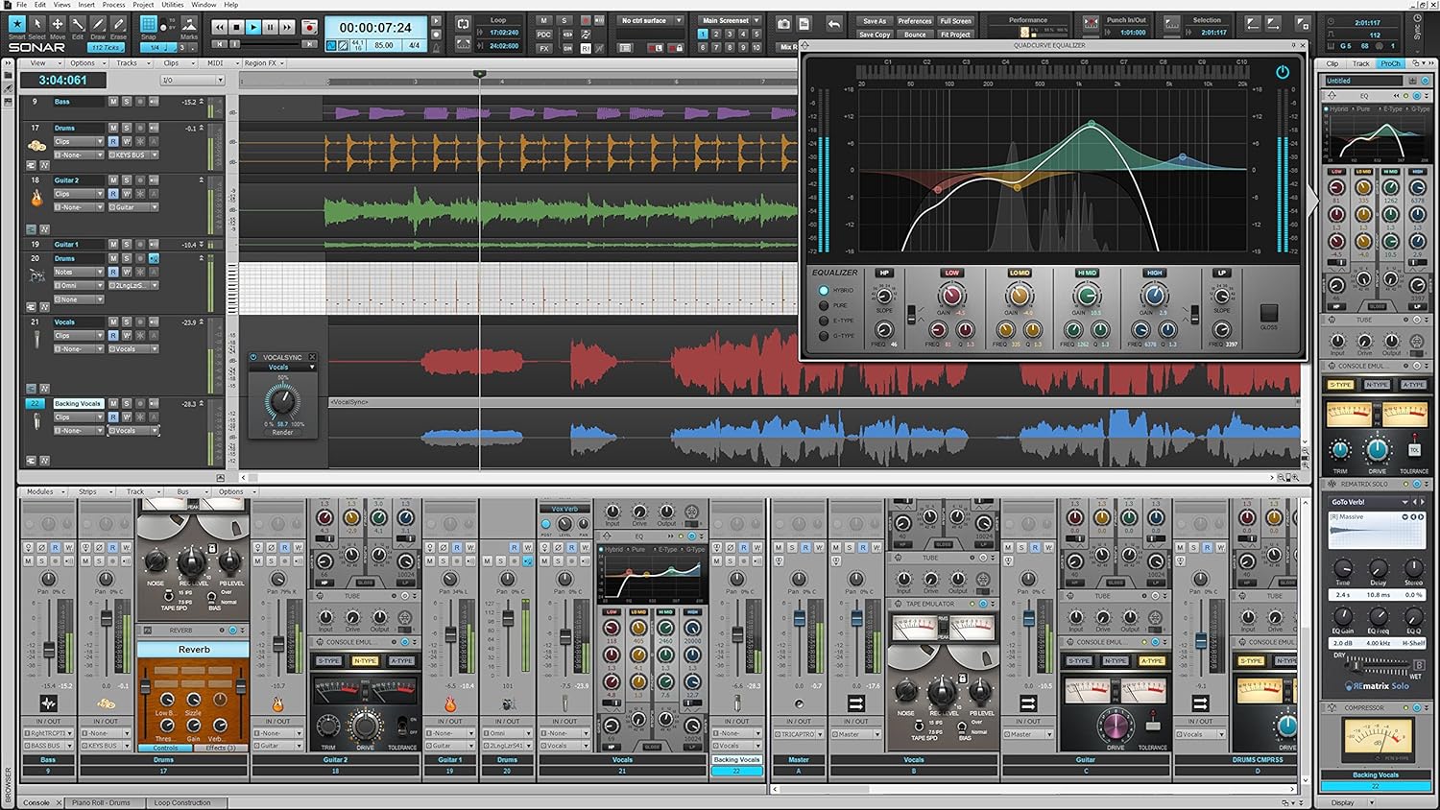The width and height of the screenshot is (1440, 810).
Task: Open the Clips dropdown on the Guitar 2 track
Action: click(x=79, y=194)
